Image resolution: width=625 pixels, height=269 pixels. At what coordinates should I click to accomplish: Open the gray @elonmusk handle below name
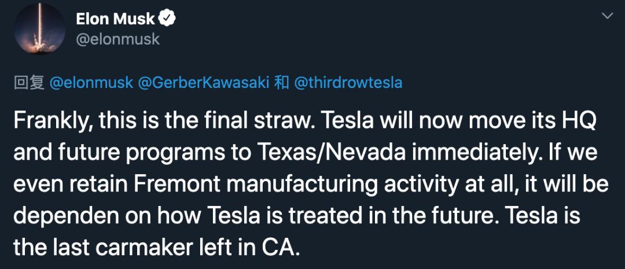tap(117, 39)
